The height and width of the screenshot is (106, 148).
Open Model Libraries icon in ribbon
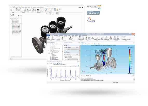click(x=115, y=38)
